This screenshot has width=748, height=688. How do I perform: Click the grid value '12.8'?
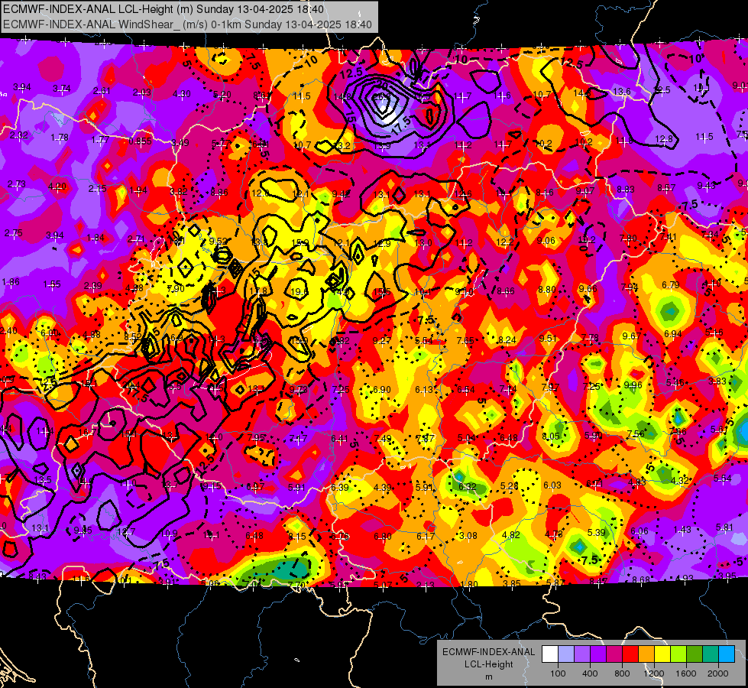tap(664, 139)
